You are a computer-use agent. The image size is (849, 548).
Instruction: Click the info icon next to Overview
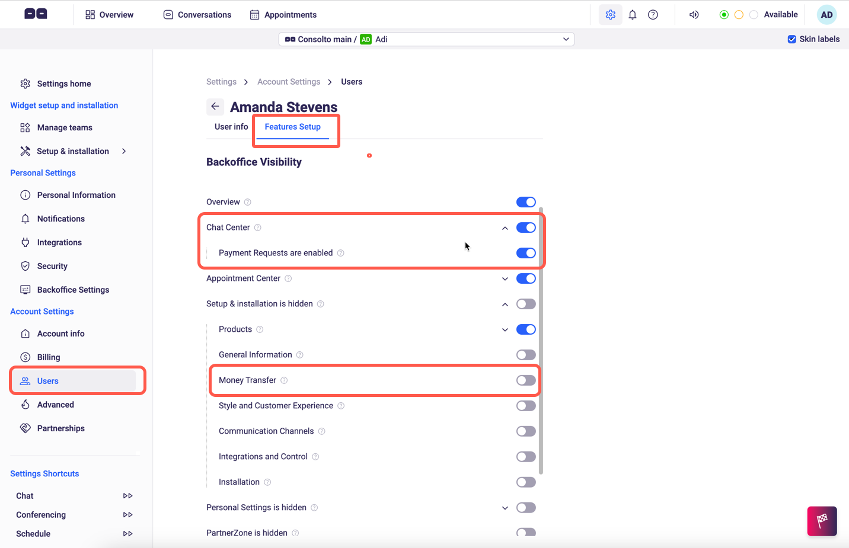[248, 202]
